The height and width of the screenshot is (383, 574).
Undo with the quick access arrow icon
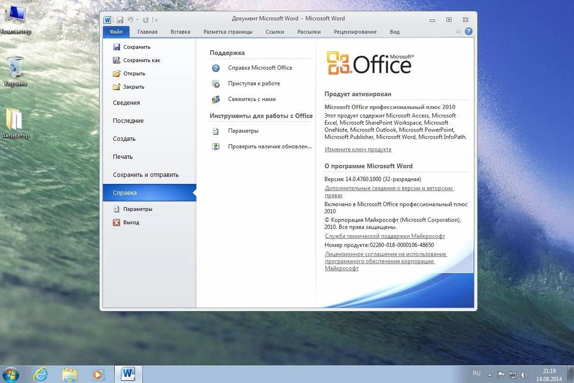[130, 19]
